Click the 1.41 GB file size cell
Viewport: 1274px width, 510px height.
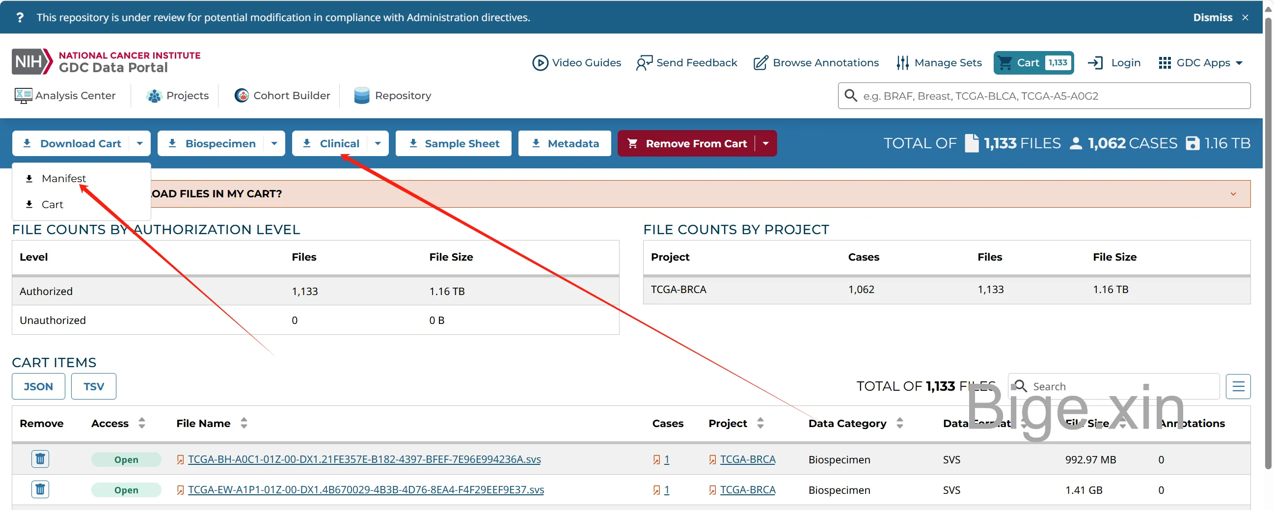(x=1084, y=490)
